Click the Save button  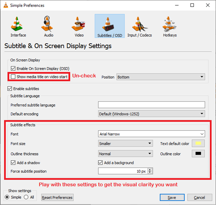coord(172,197)
